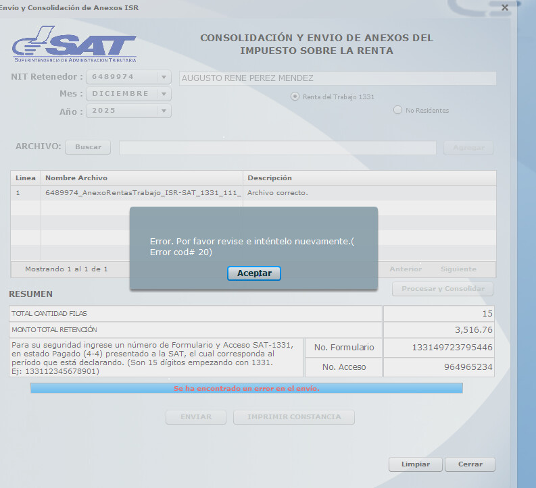Click the Nombre Archivo column header

click(142, 178)
